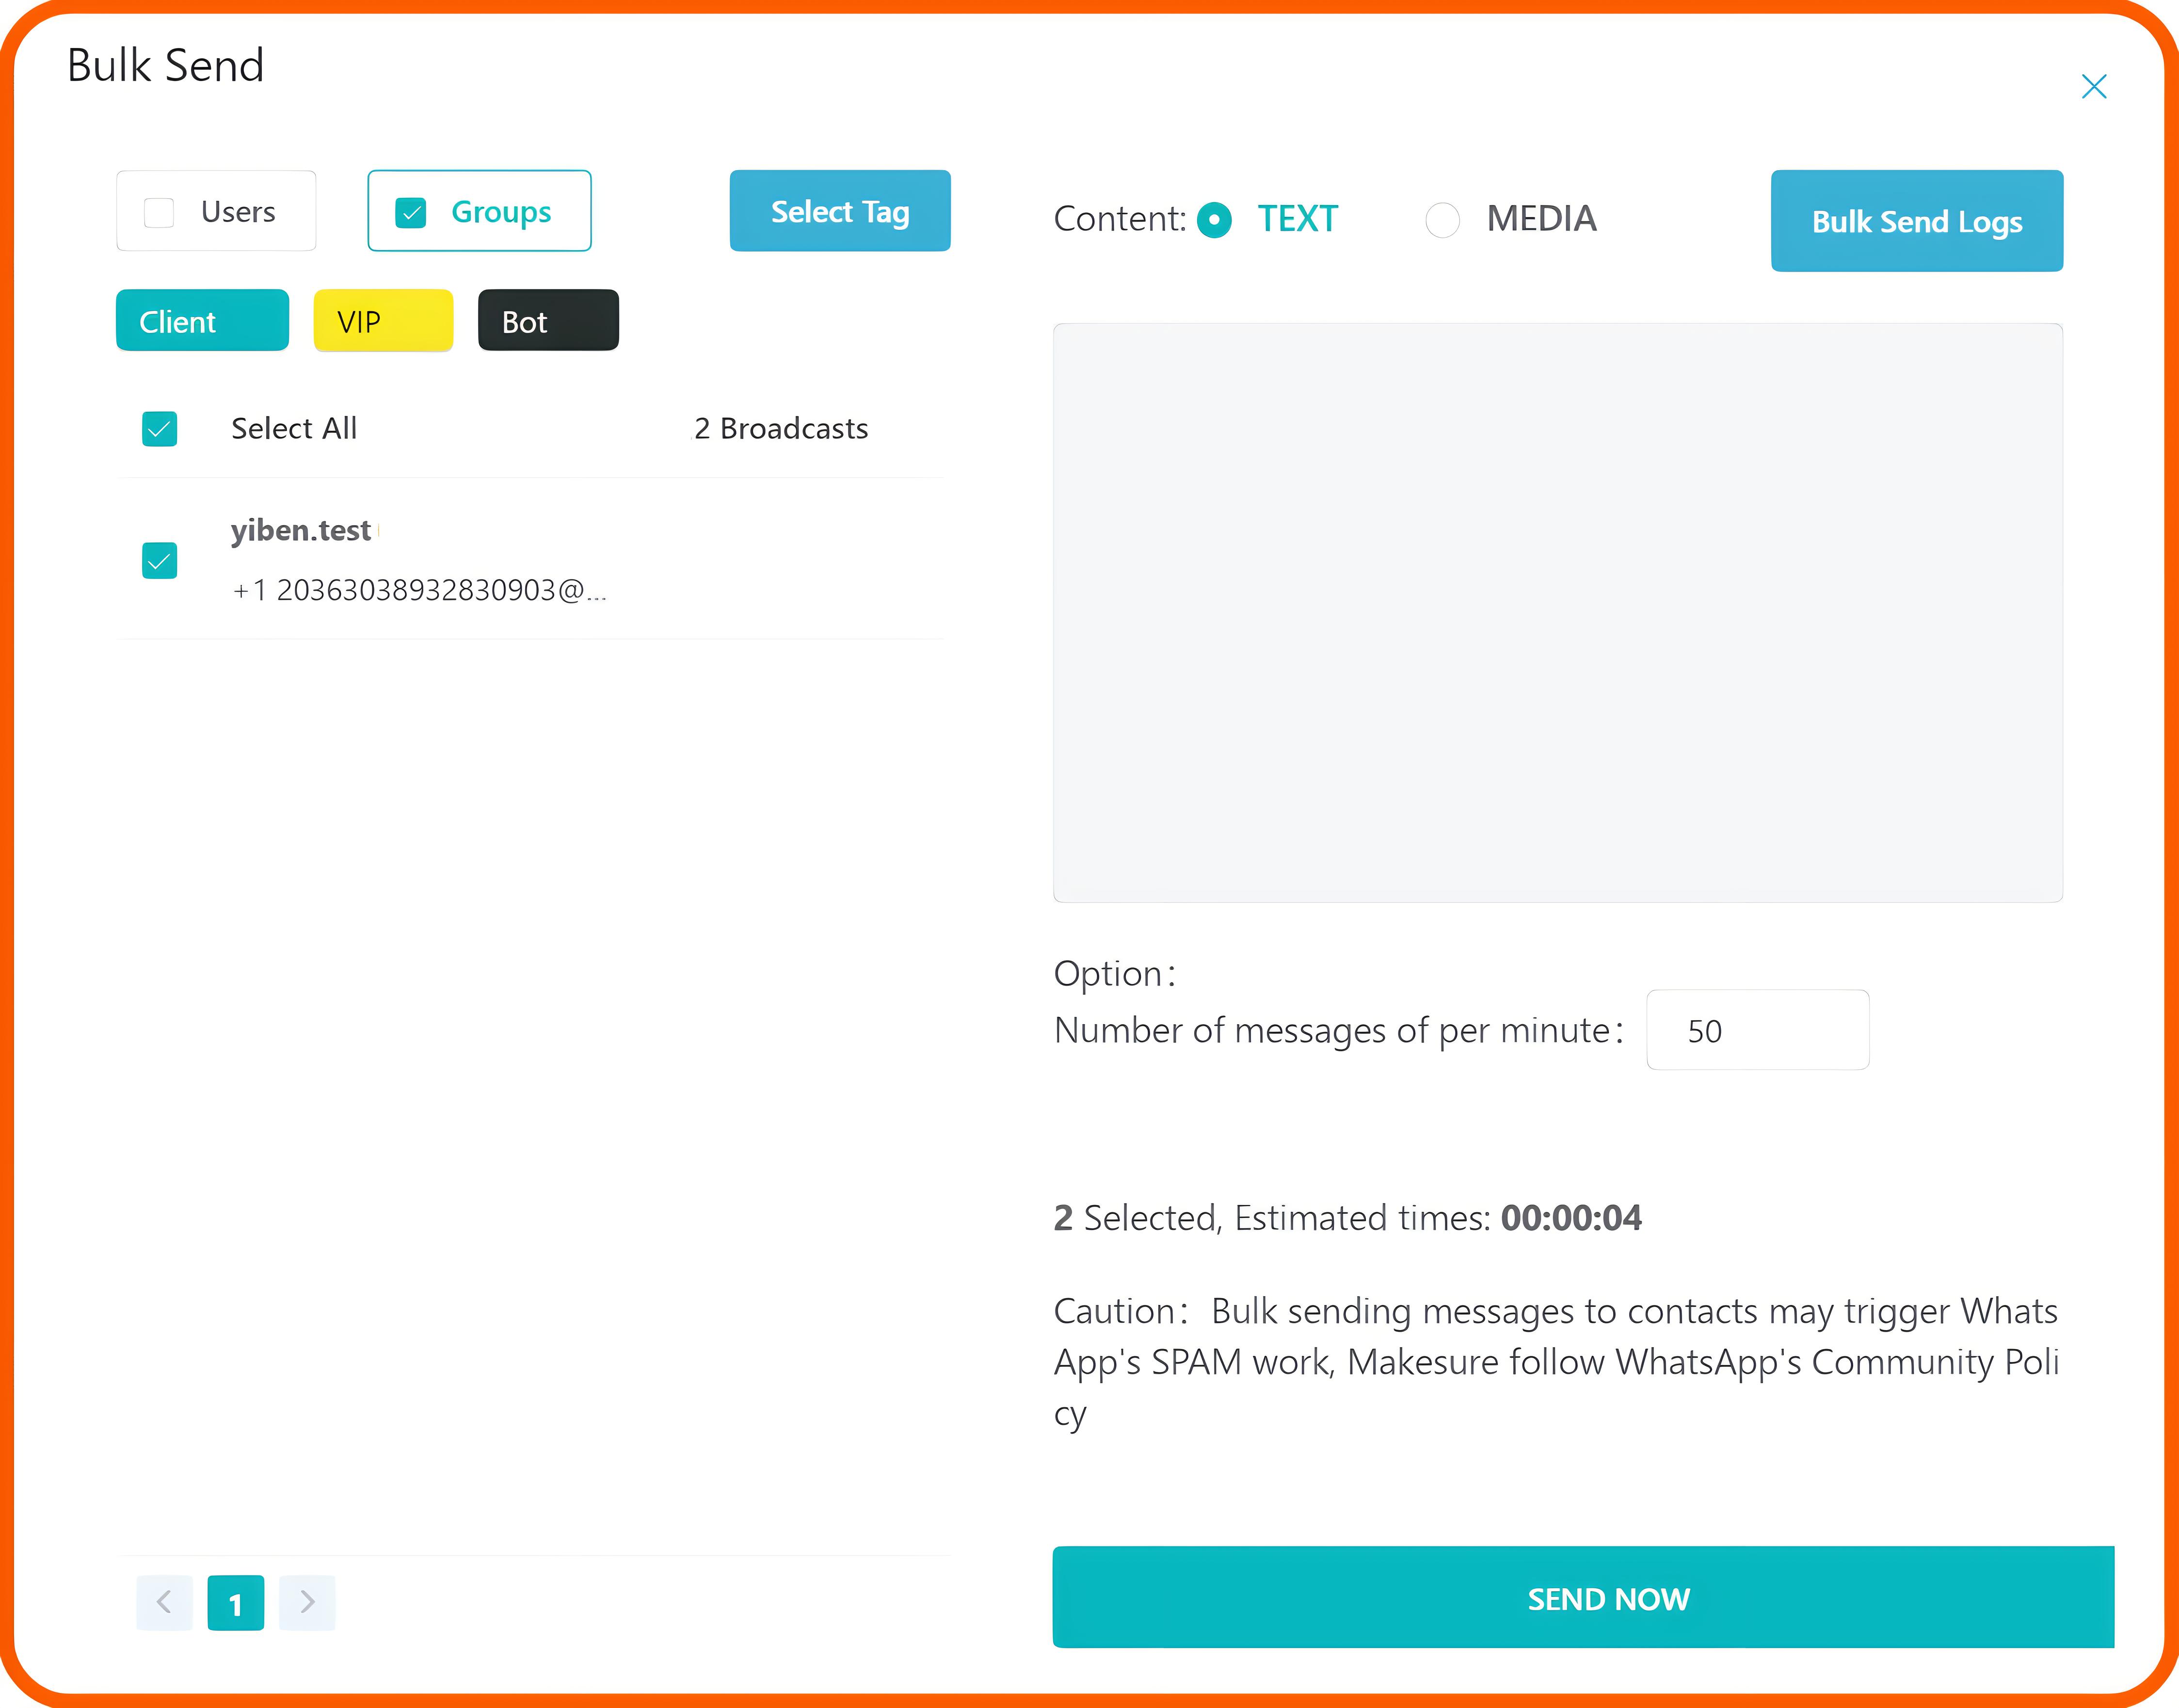
Task: Uncheck the Groups checkbox
Action: [x=411, y=212]
